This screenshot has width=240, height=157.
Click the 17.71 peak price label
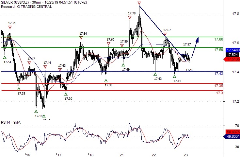click(x=12, y=23)
